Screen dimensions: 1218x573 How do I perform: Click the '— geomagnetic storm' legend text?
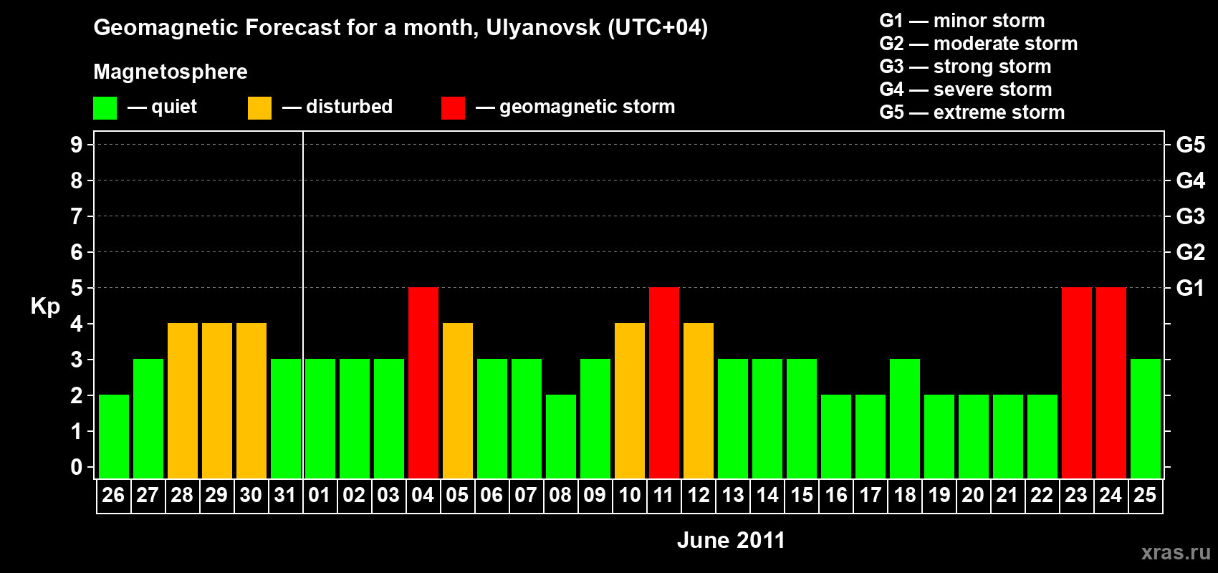[575, 107]
